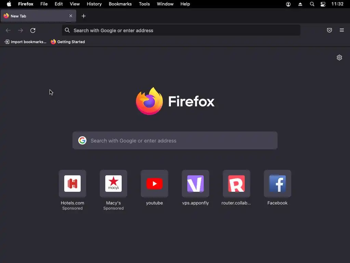
Task: Open the Bookmarks menu
Action: (120, 4)
